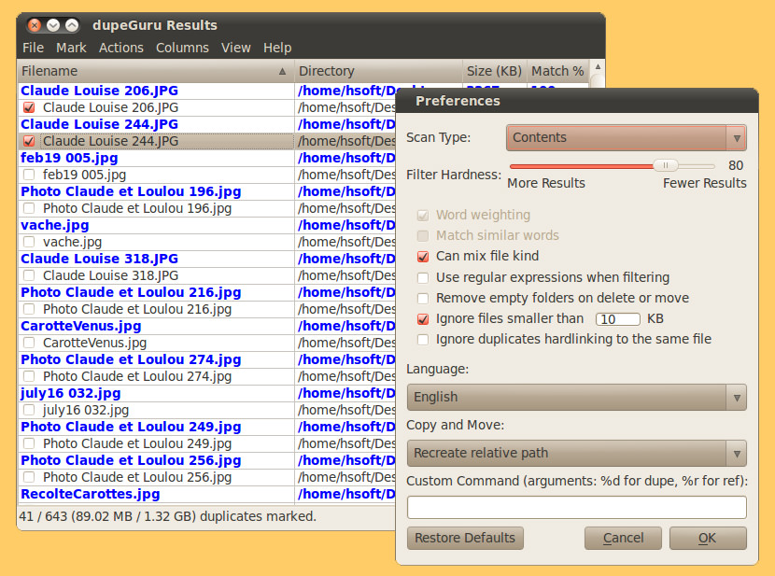Image resolution: width=775 pixels, height=576 pixels.
Task: Open the Actions menu
Action: (x=121, y=48)
